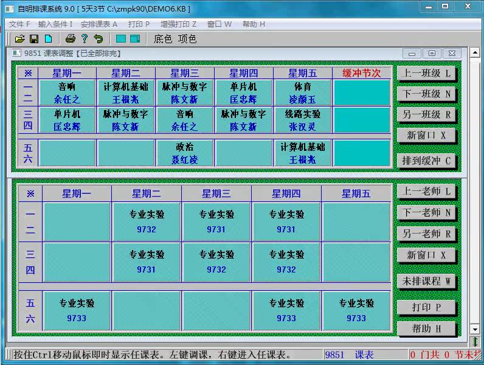
Task: Open the 窗口 W menu
Action: (x=219, y=24)
